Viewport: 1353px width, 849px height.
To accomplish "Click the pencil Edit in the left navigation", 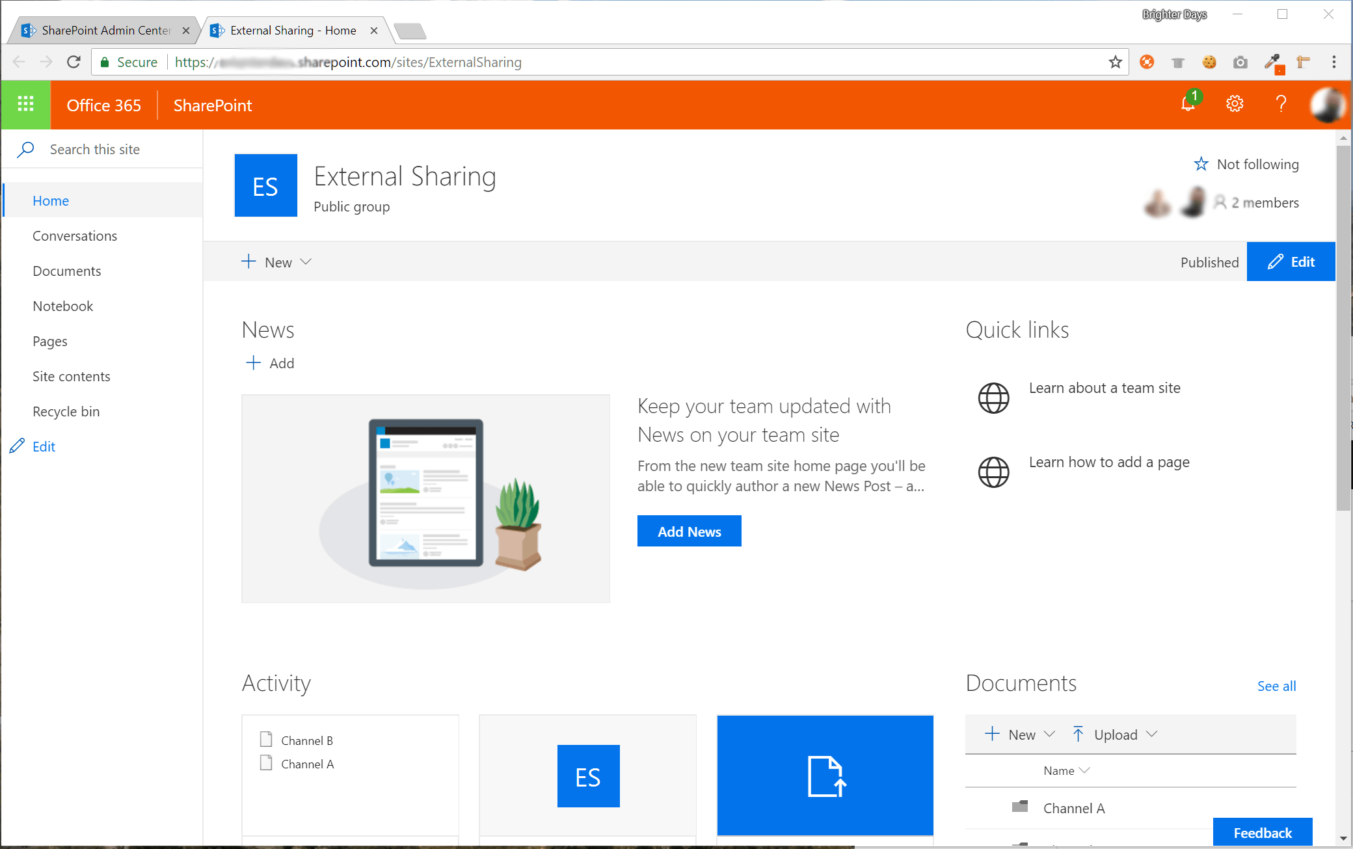I will (33, 446).
